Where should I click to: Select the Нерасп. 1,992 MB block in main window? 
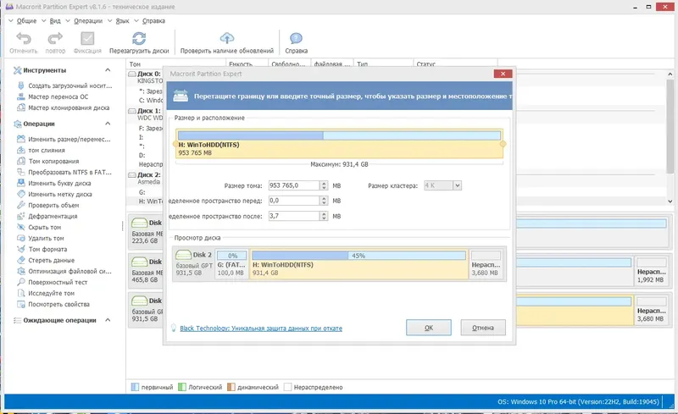(651, 272)
